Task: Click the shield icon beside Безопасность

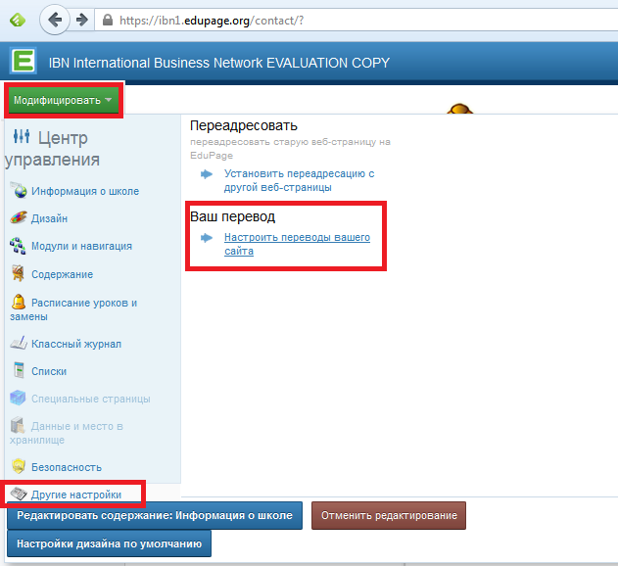Action: pyautogui.click(x=19, y=466)
